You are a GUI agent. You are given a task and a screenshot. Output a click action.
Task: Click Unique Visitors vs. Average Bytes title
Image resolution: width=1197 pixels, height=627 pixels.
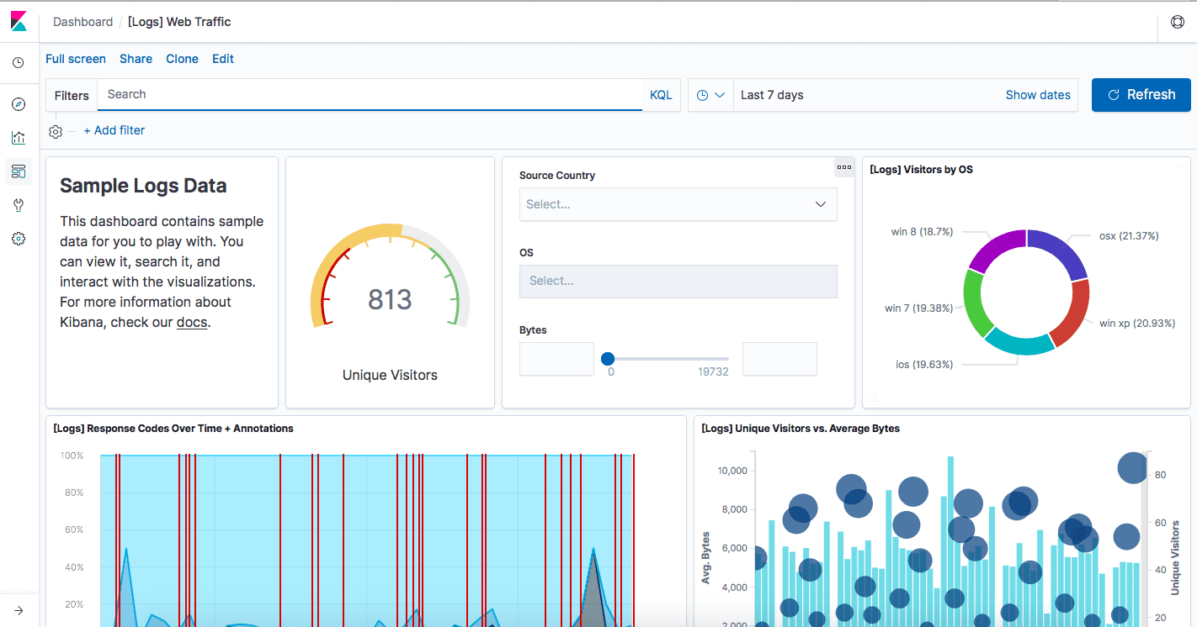(x=801, y=429)
